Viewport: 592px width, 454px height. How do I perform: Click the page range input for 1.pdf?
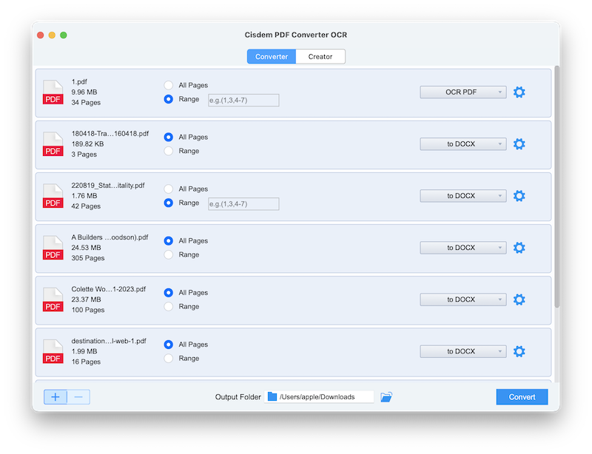[x=243, y=100]
